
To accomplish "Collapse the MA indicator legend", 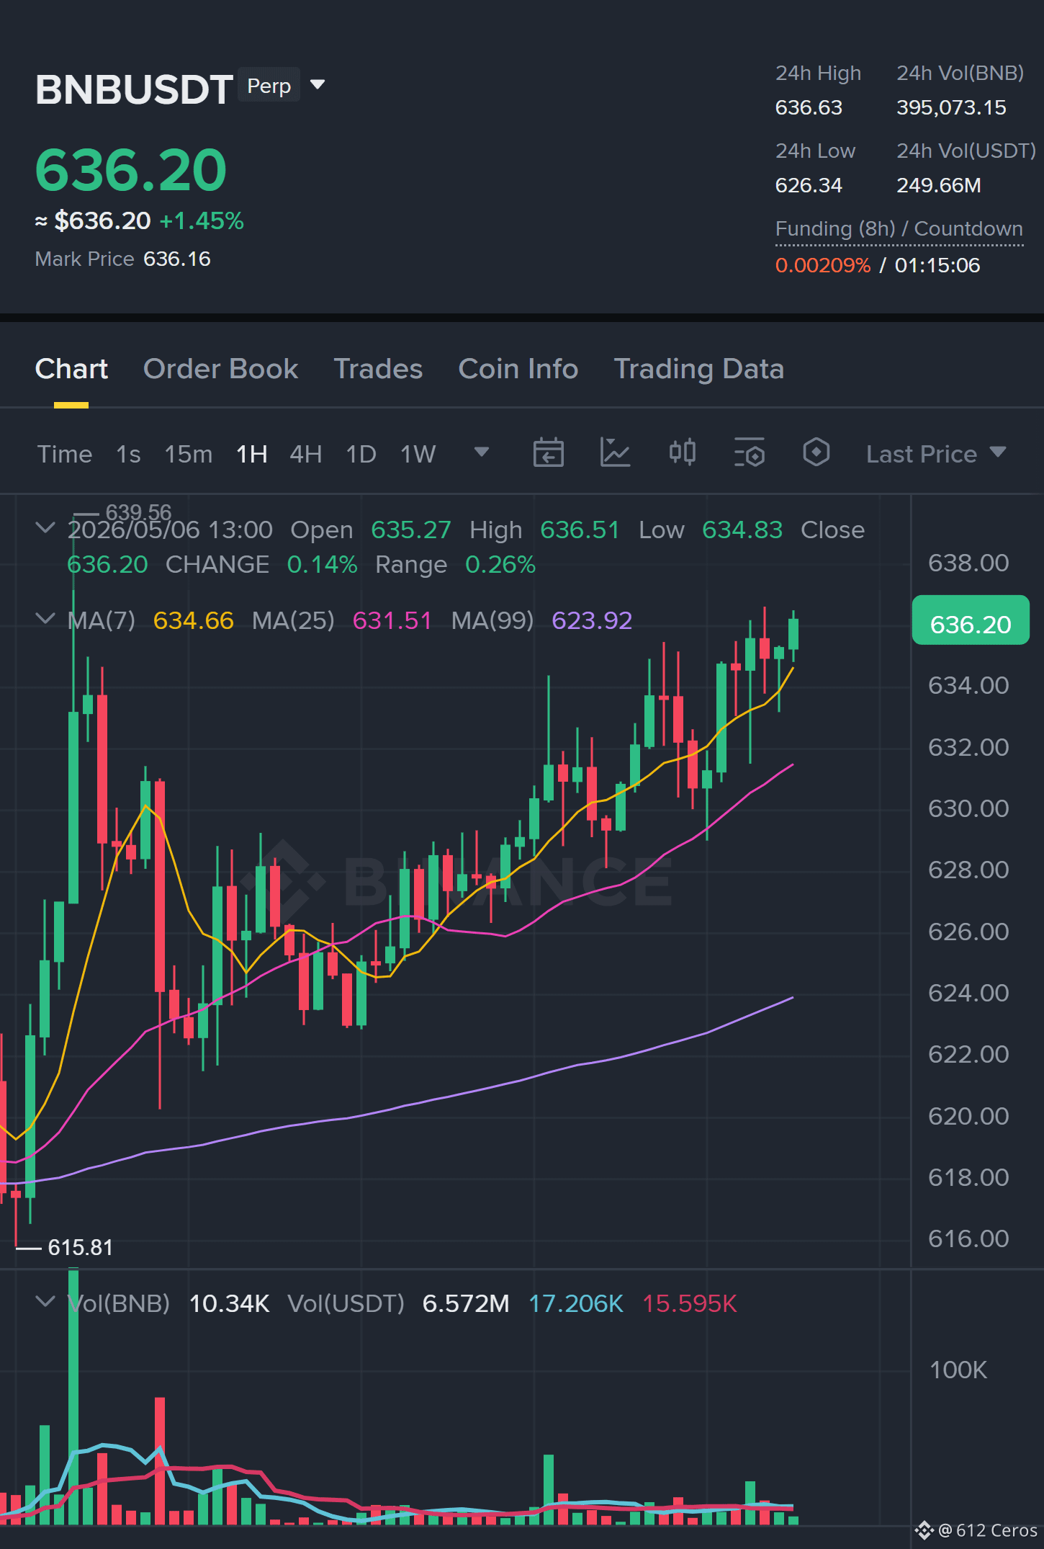I will (x=45, y=619).
